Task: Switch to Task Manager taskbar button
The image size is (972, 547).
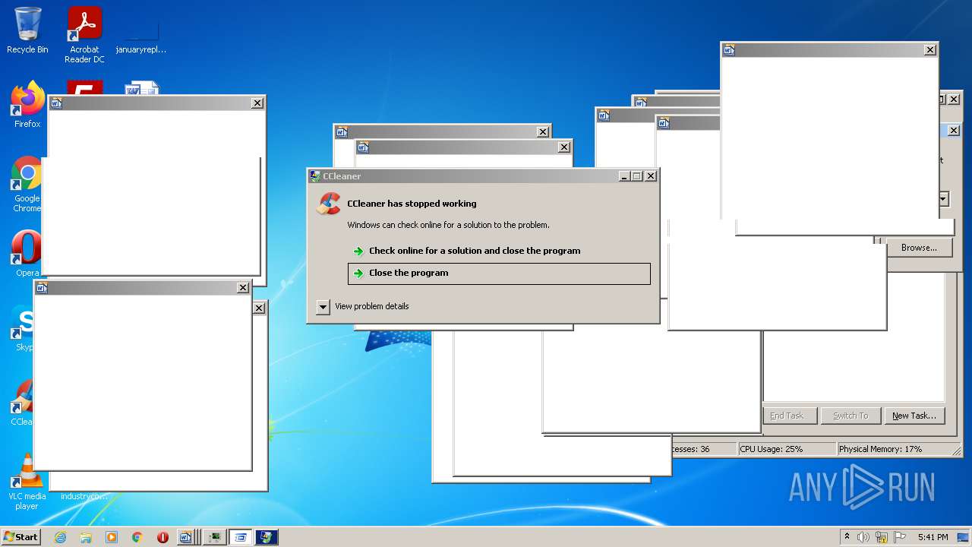Action: click(x=215, y=537)
